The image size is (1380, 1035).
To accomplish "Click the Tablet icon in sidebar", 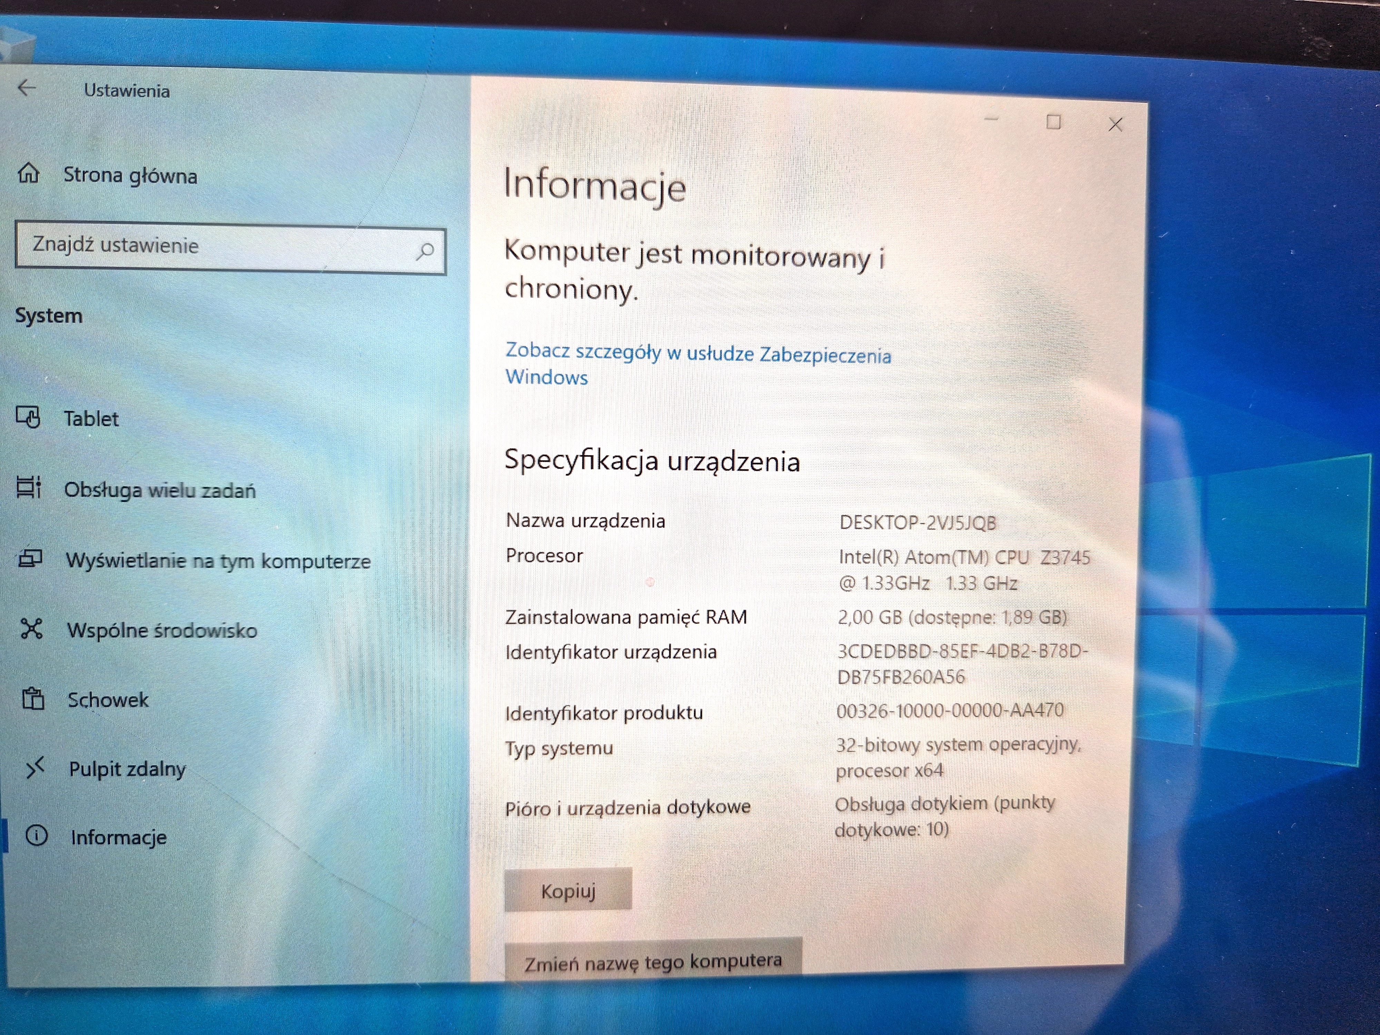I will pos(29,417).
